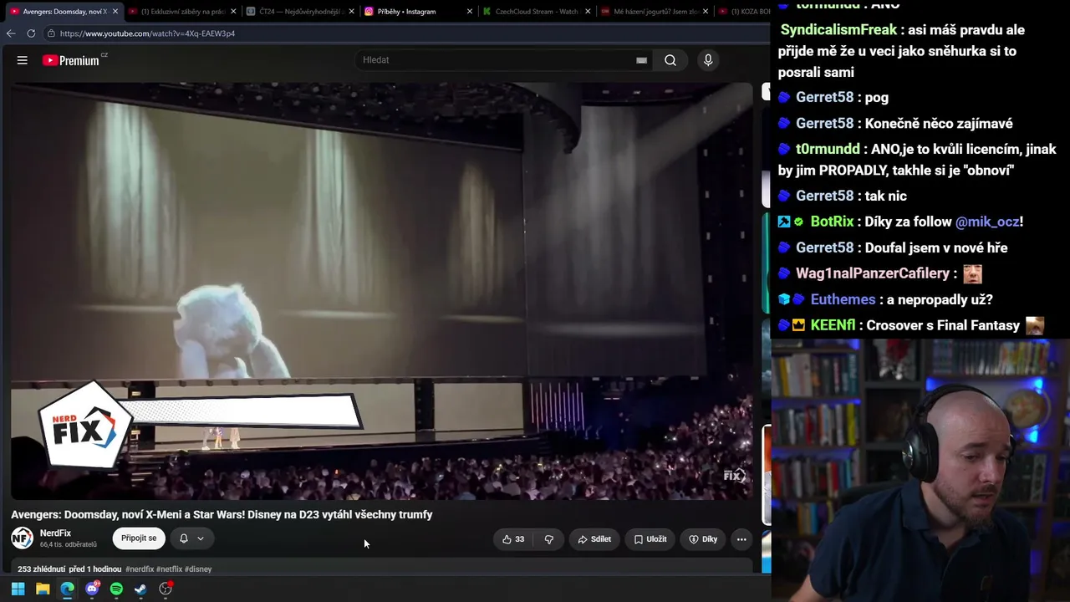The height and width of the screenshot is (602, 1070).
Task: Click the search magnifier button
Action: tap(670, 60)
